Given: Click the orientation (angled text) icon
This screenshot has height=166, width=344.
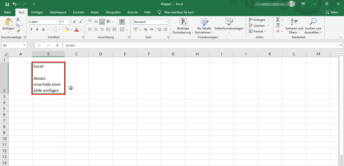Looking at the screenshot, I should (x=108, y=22).
